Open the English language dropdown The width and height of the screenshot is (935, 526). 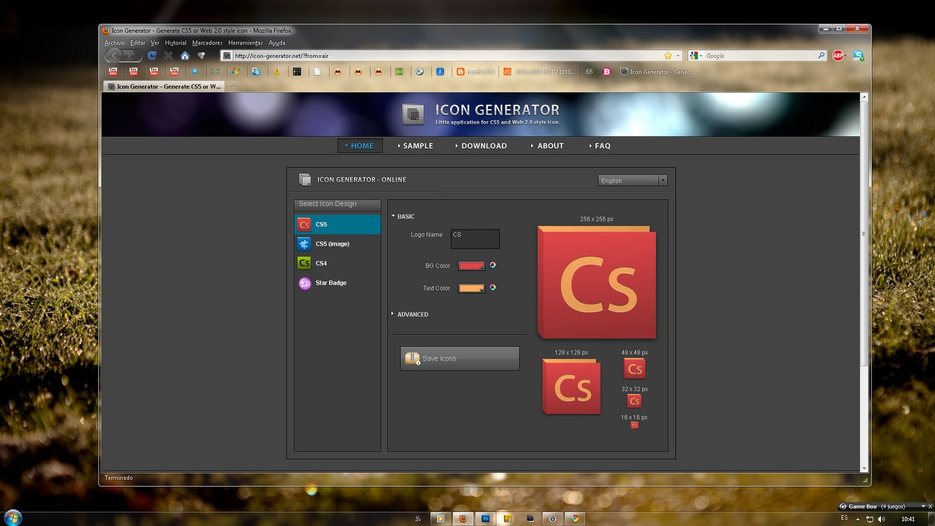632,181
